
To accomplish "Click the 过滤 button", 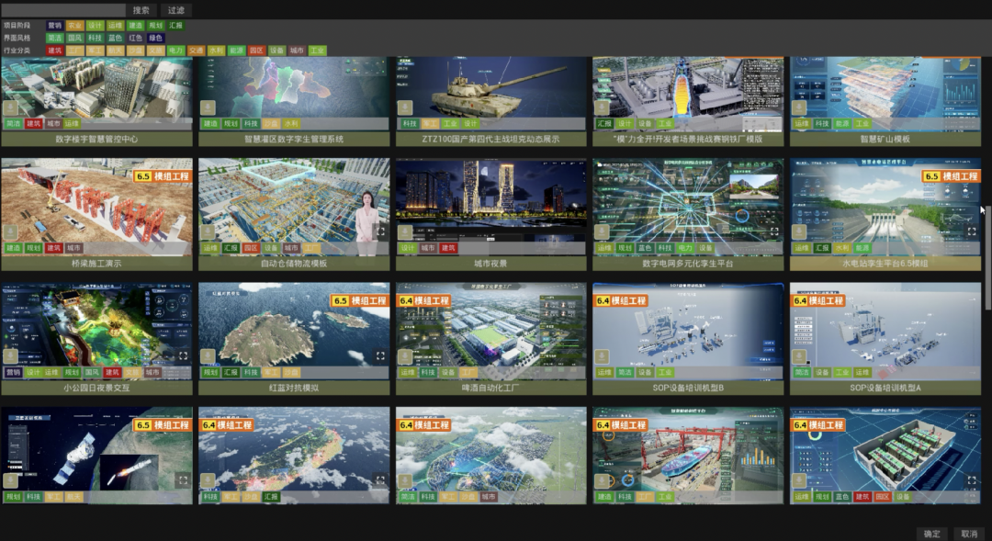I will 176,10.
